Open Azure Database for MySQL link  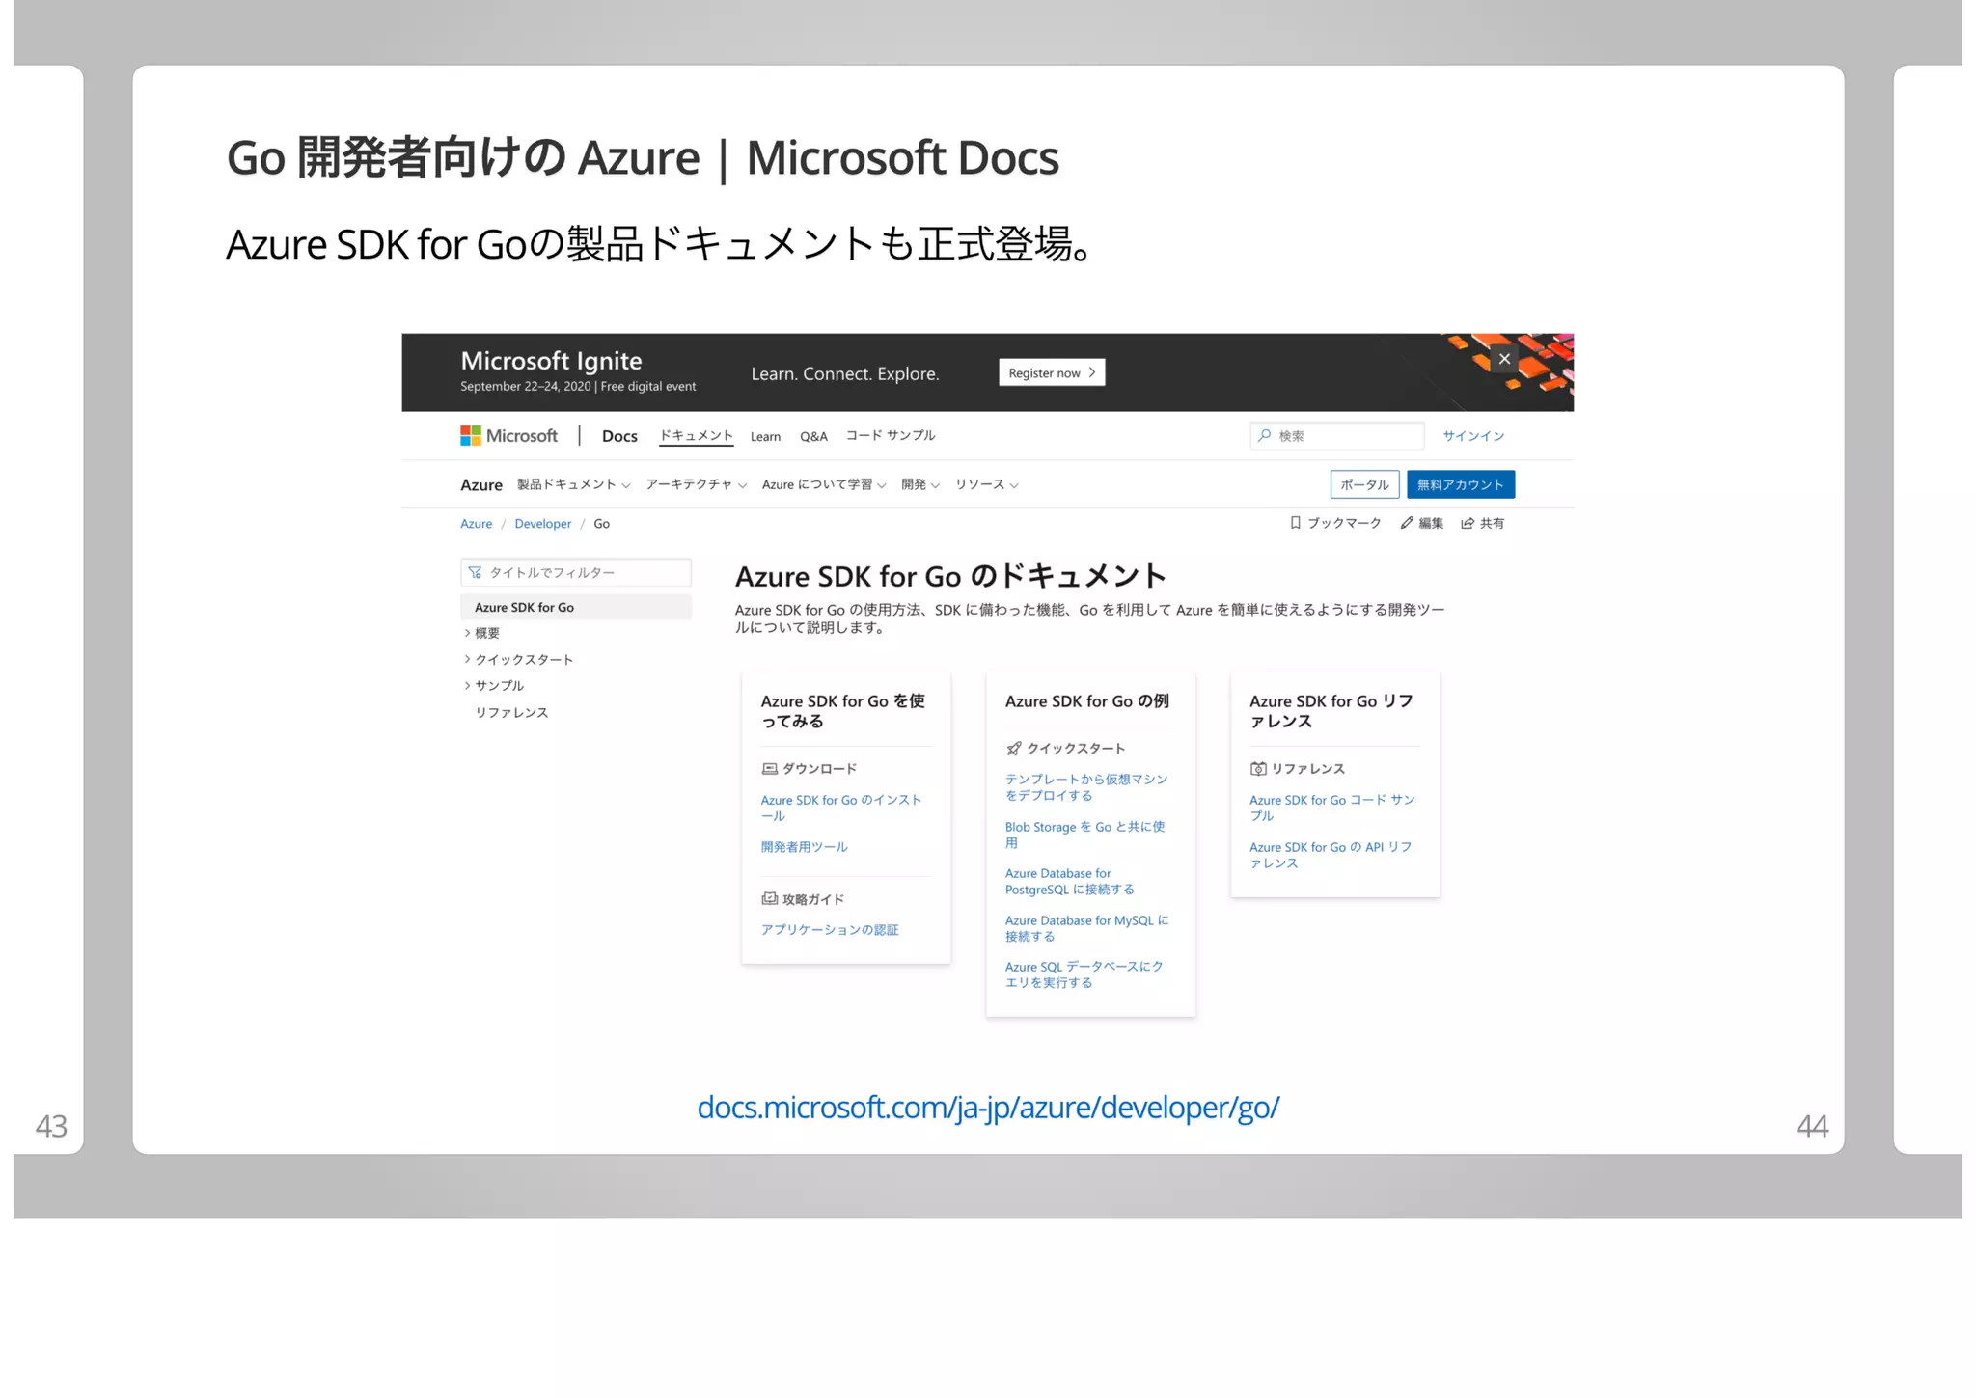1086,928
